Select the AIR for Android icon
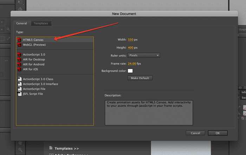 point(19,65)
